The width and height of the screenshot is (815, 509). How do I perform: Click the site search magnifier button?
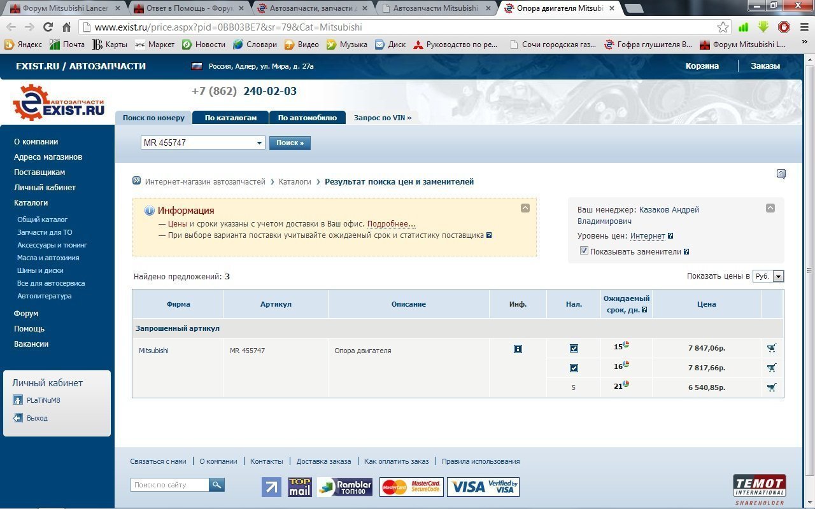[x=216, y=485]
